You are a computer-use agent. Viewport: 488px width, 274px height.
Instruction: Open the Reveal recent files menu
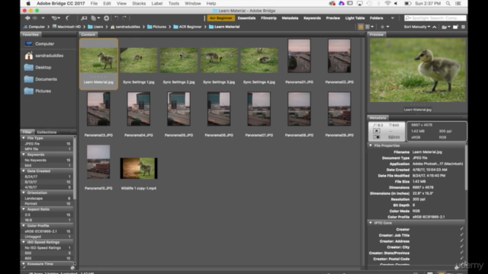pos(56,18)
